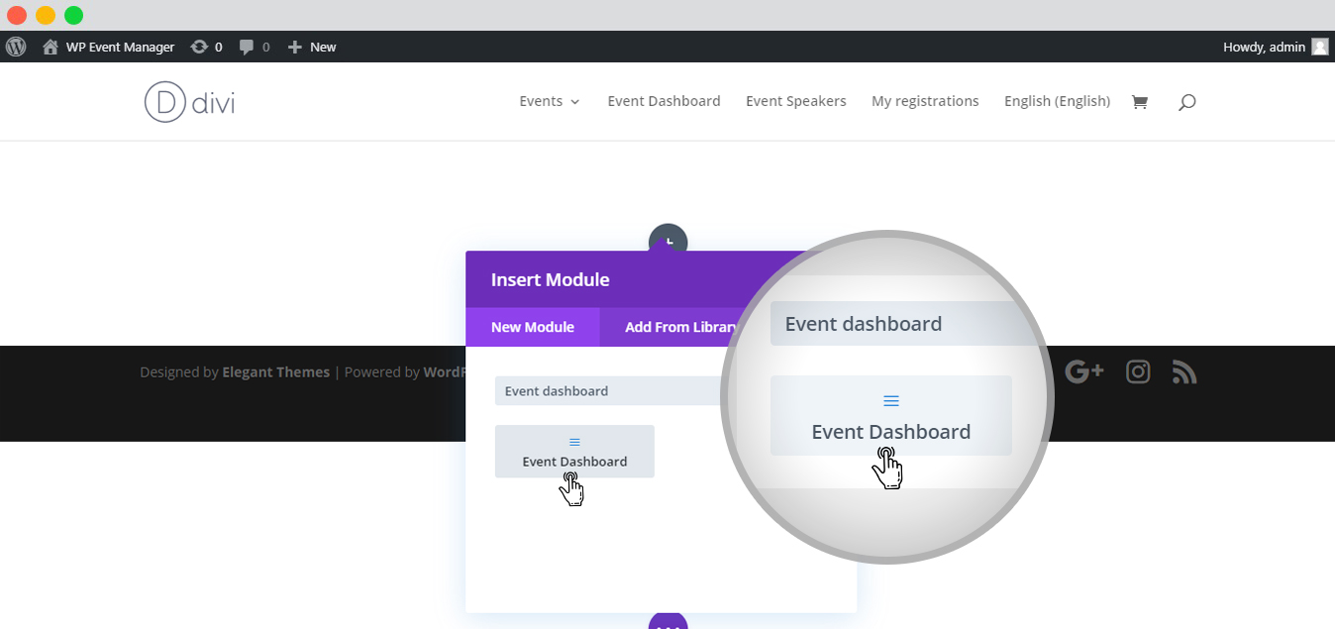This screenshot has height=629, width=1335.
Task: Open the Howdy, admin account menu
Action: pyautogui.click(x=1276, y=47)
